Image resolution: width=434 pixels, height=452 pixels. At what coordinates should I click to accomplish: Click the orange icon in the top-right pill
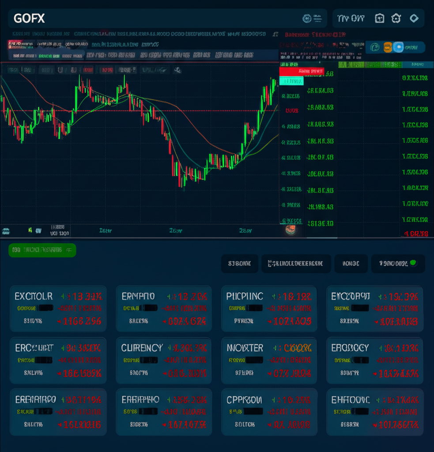pyautogui.click(x=388, y=47)
